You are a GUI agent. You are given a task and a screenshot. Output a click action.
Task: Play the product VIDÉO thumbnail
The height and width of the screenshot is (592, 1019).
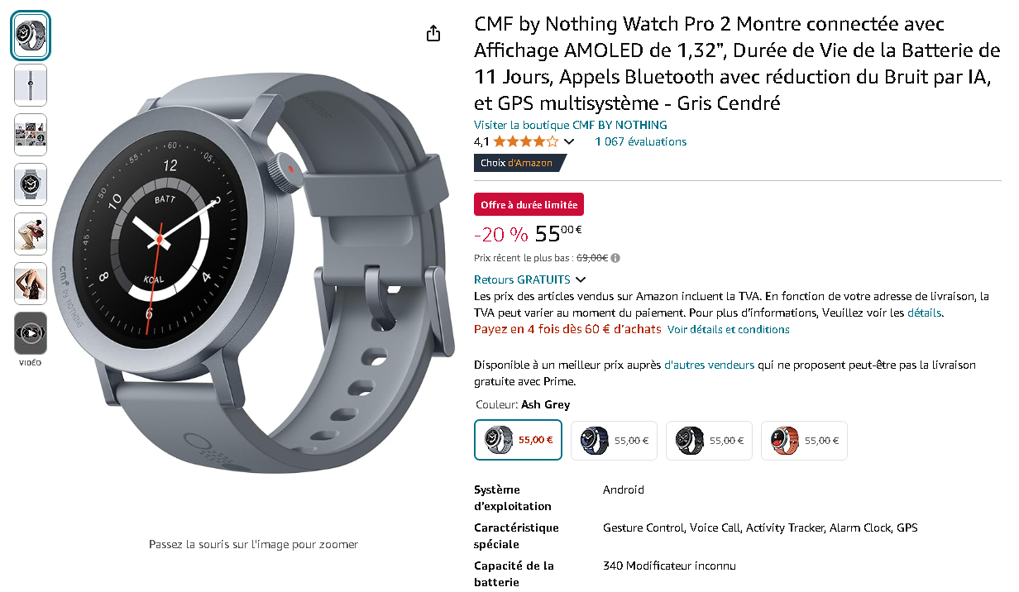(x=31, y=333)
